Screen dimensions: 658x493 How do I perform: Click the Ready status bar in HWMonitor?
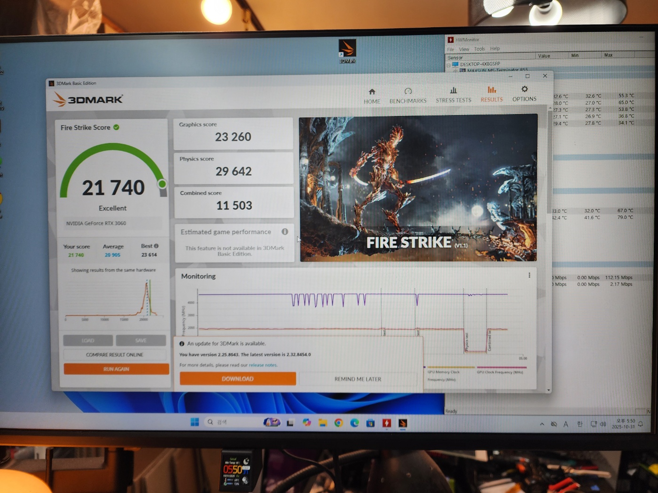[451, 411]
